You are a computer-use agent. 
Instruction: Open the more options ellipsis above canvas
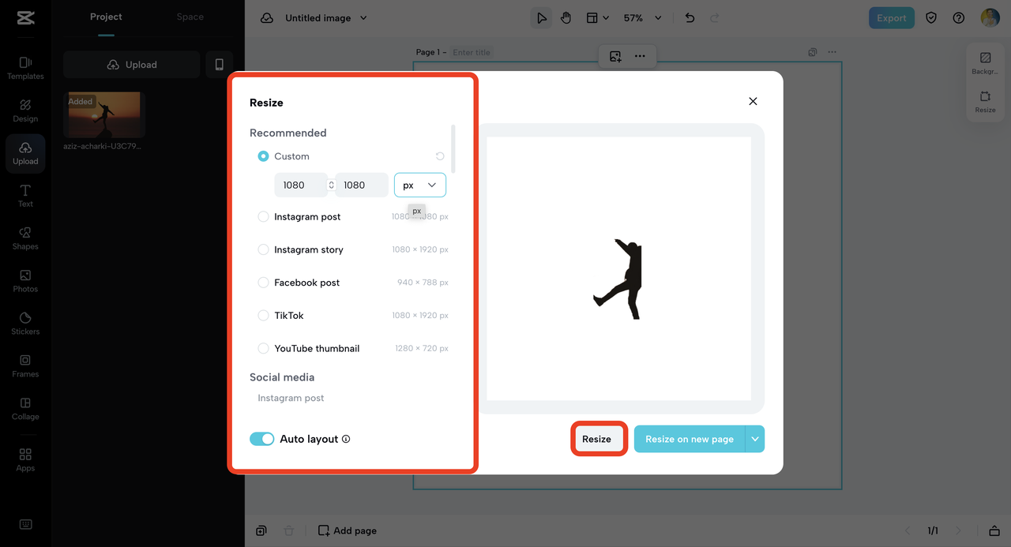tap(640, 56)
